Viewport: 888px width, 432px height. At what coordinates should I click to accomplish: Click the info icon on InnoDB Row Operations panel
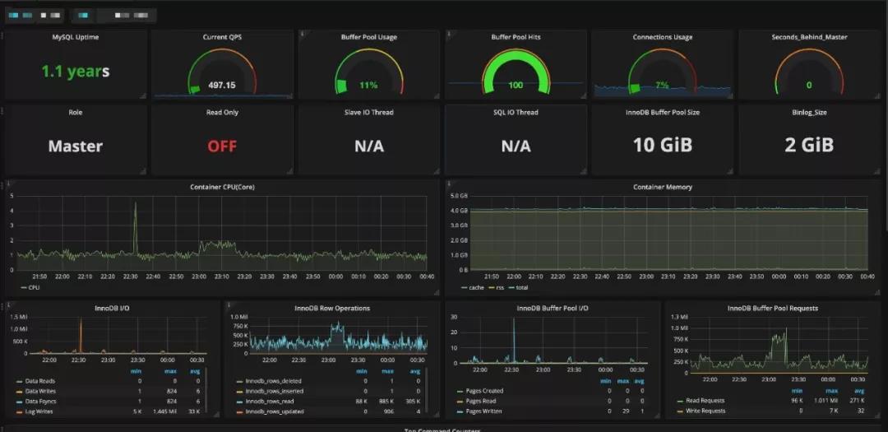(x=229, y=305)
